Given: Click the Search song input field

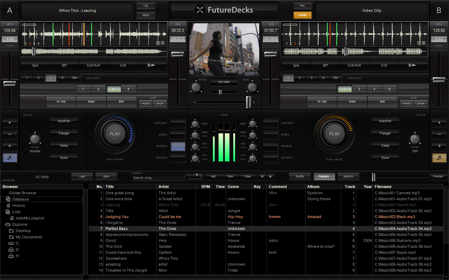Looking at the screenshot, I should pos(158,178).
